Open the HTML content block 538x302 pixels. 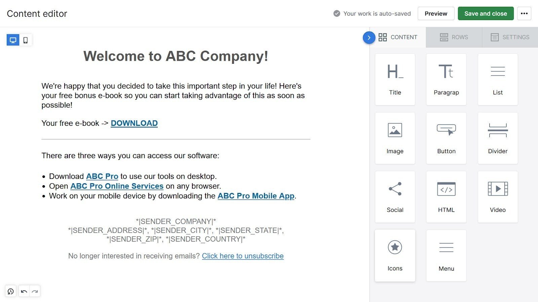point(446,196)
